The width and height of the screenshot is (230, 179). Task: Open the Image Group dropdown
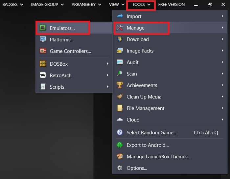pyautogui.click(x=47, y=5)
